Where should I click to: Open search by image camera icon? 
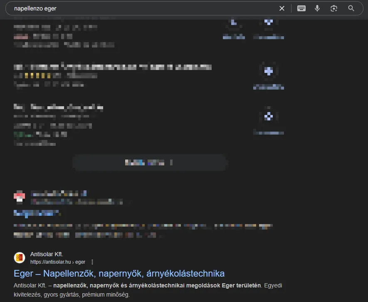click(x=334, y=8)
